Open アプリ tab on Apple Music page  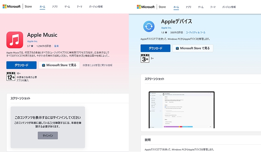click(55, 7)
